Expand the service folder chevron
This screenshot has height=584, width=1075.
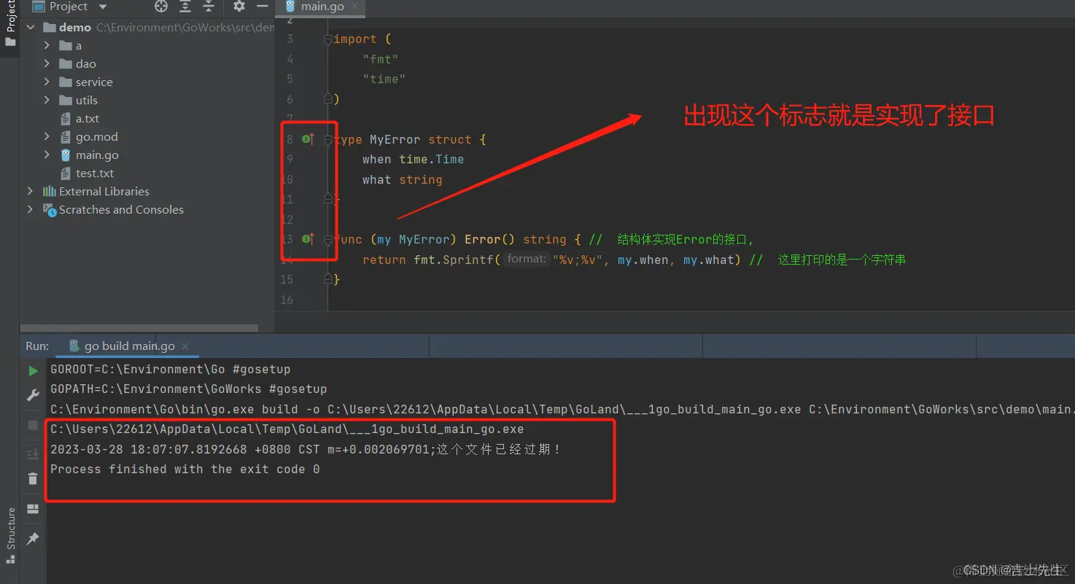(47, 82)
